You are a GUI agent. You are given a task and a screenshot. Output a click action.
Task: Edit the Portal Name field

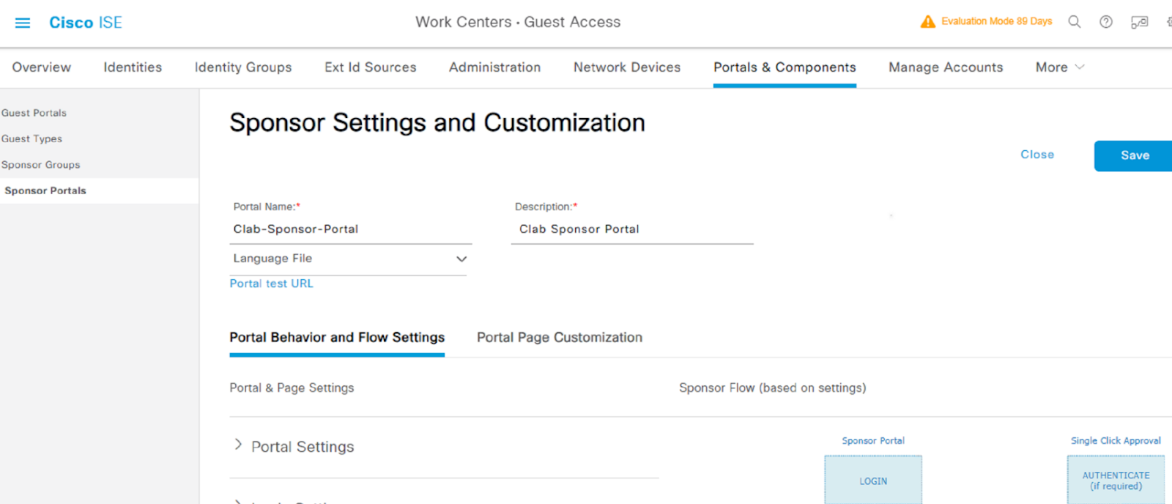351,229
